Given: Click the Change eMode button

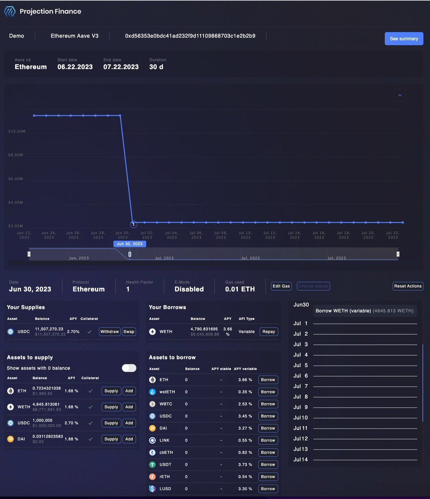Looking at the screenshot, I should pos(313,286).
